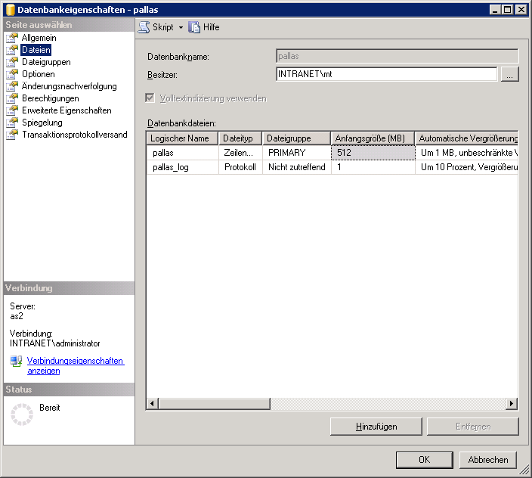This screenshot has height=478, width=532.
Task: Go to the Optionen page
Action: [x=38, y=74]
